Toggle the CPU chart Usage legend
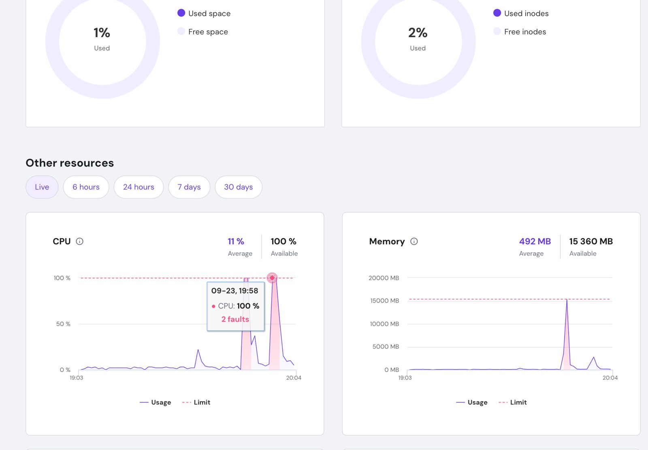648x450 pixels. tap(156, 402)
